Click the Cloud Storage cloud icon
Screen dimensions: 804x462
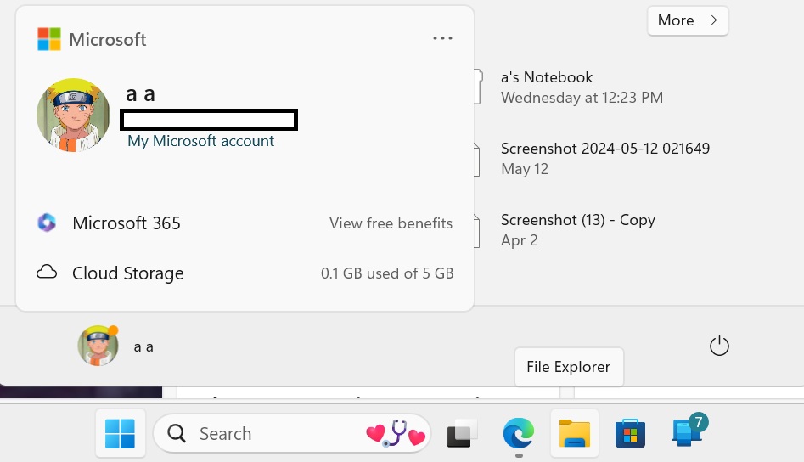pos(47,273)
